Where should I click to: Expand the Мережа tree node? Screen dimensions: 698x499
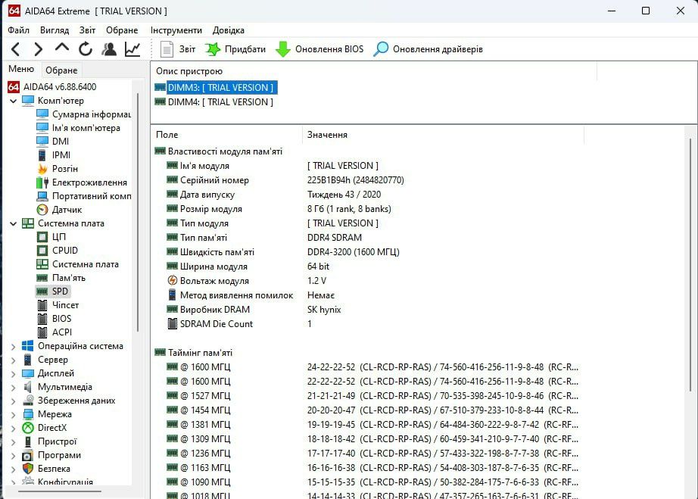(x=14, y=414)
